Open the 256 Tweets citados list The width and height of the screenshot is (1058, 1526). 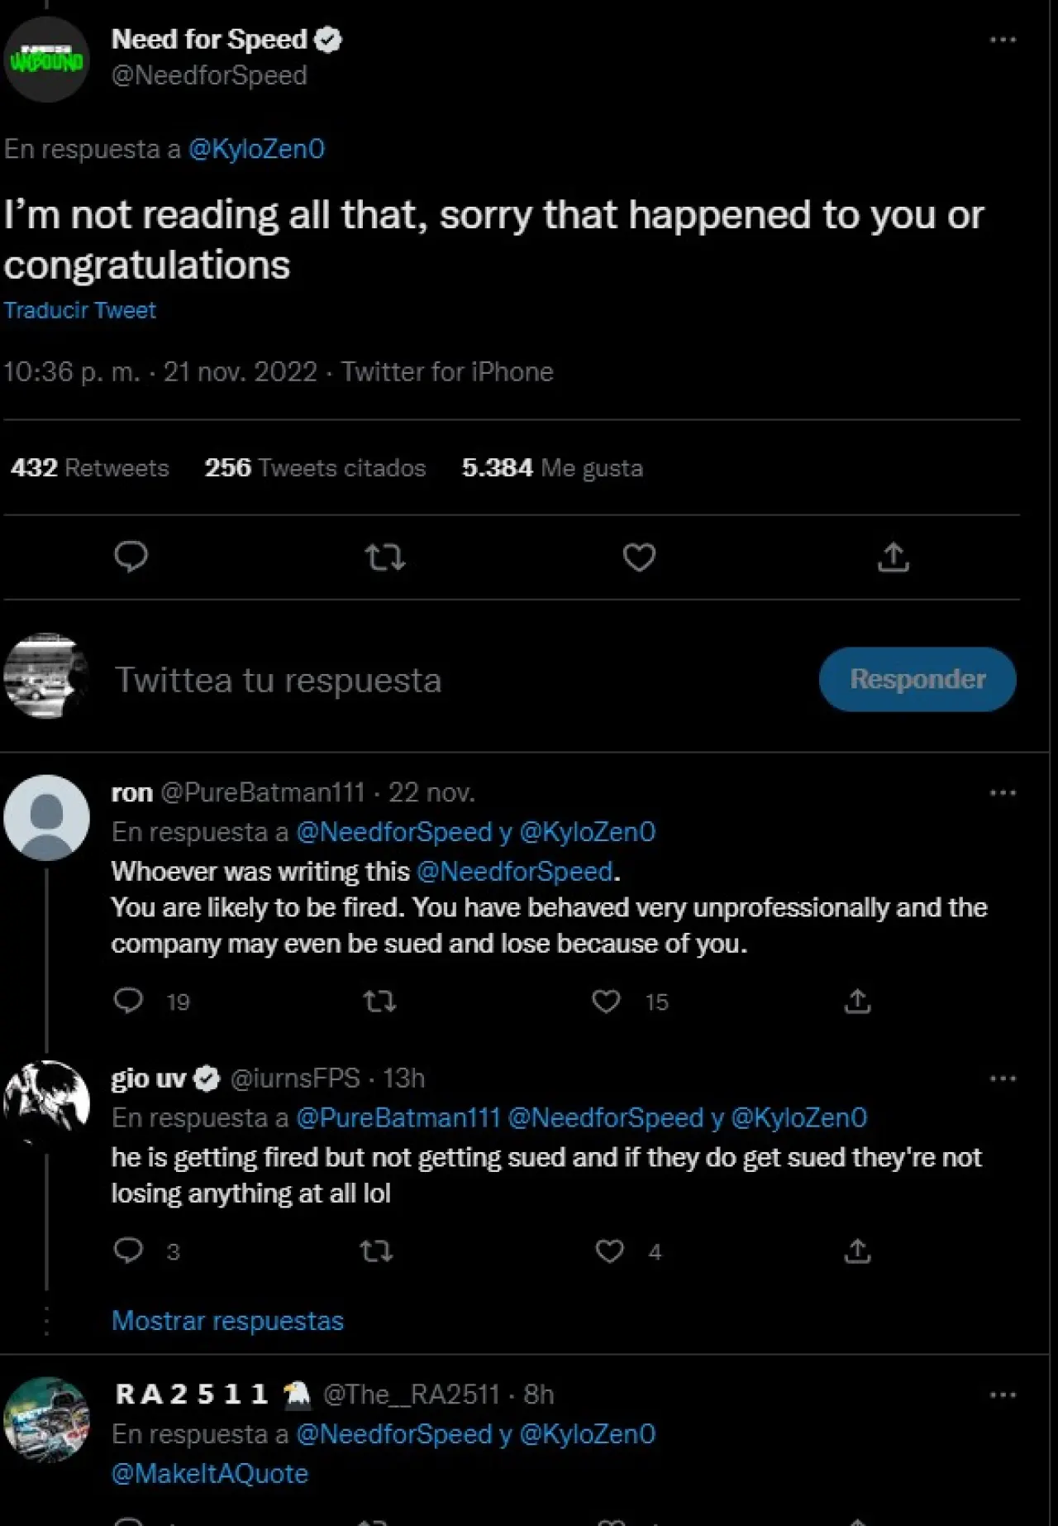coord(315,468)
